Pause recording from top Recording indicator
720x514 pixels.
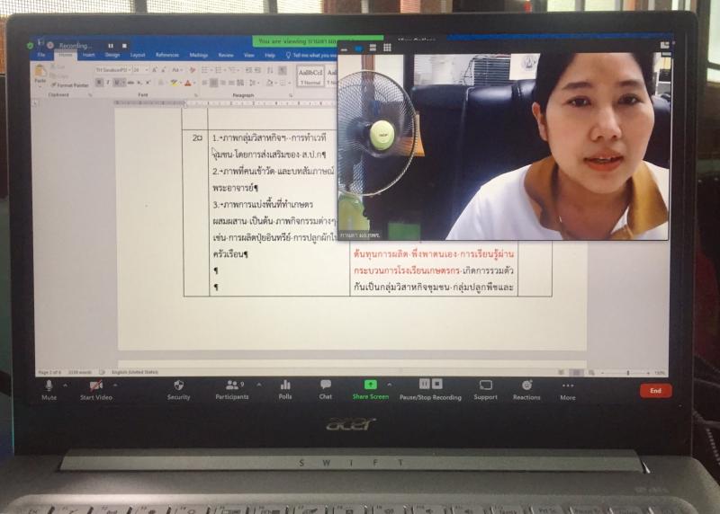(x=111, y=46)
